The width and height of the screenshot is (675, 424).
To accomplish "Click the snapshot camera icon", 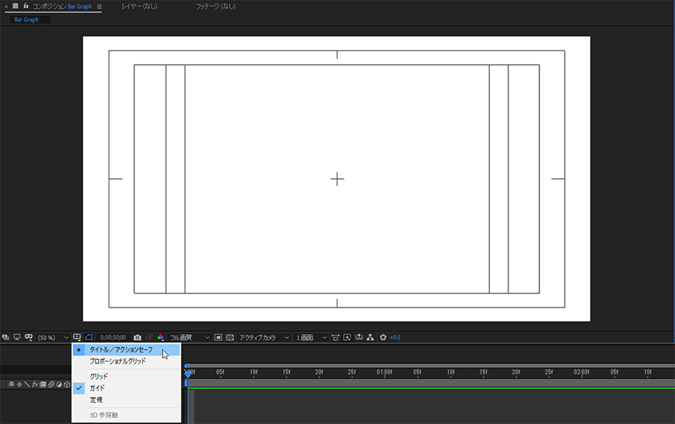I will coord(137,338).
